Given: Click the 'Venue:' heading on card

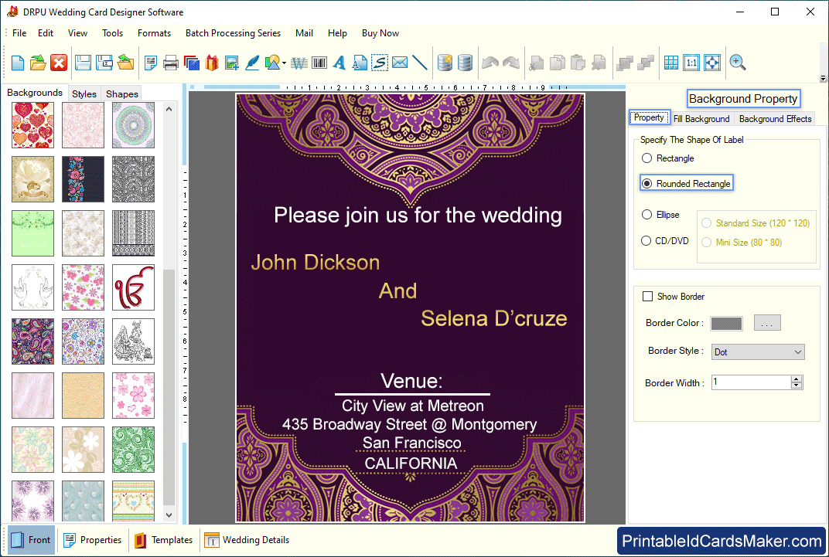Looking at the screenshot, I should pyautogui.click(x=411, y=381).
